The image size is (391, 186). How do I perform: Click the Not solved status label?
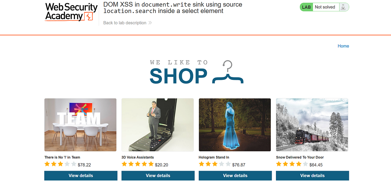(x=325, y=7)
